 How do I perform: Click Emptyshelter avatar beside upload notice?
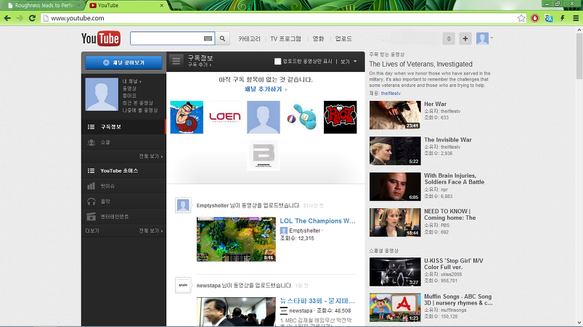pyautogui.click(x=183, y=205)
